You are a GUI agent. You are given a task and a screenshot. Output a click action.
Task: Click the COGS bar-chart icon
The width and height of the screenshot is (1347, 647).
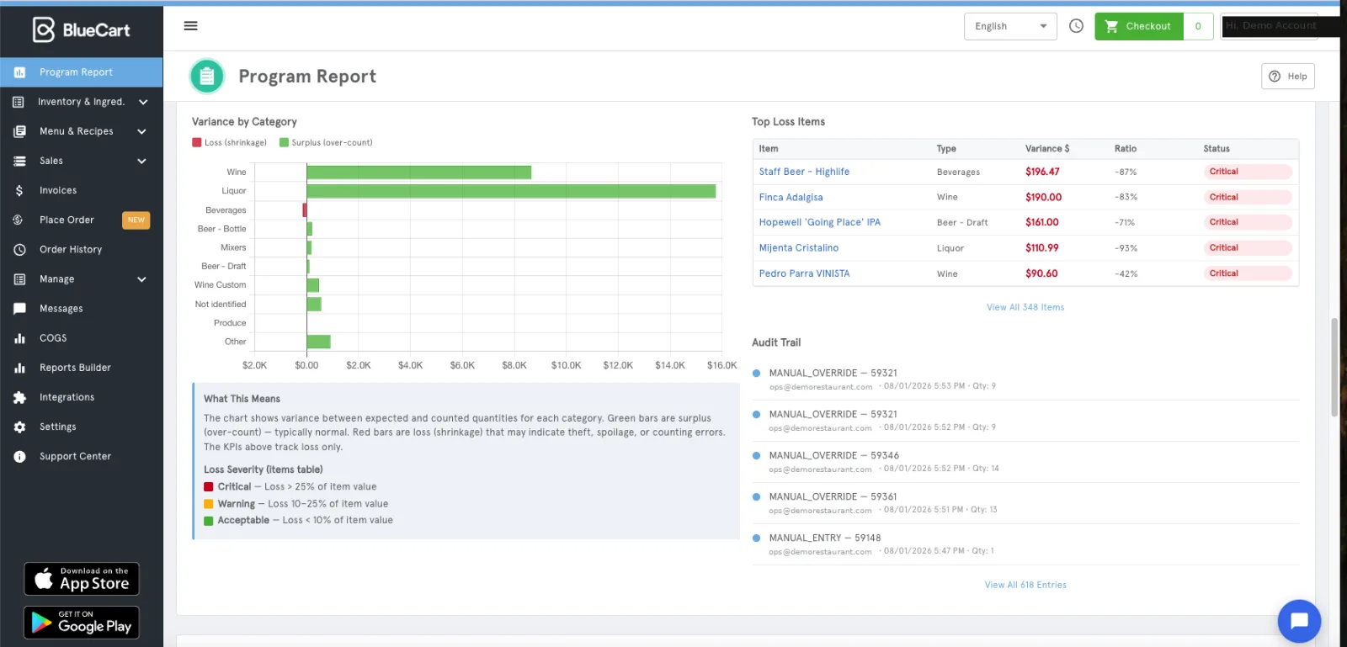(19, 338)
